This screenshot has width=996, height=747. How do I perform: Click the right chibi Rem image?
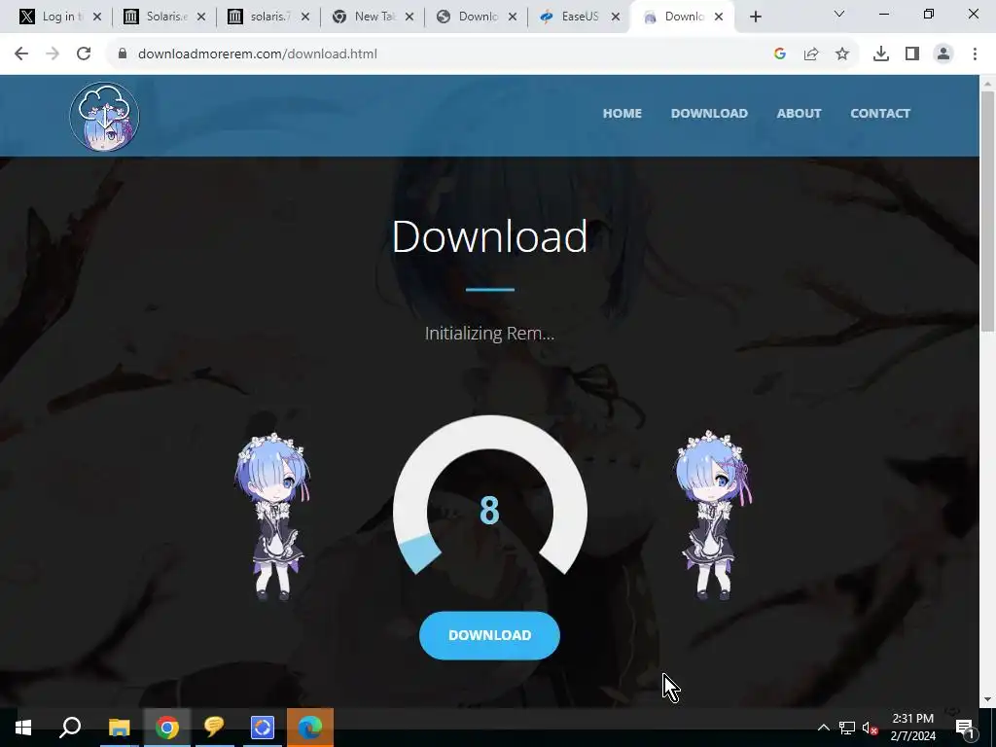tap(713, 516)
